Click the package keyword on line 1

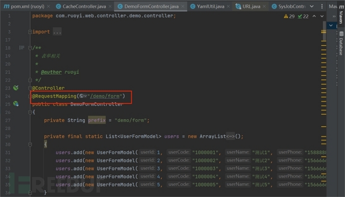coord(42,16)
